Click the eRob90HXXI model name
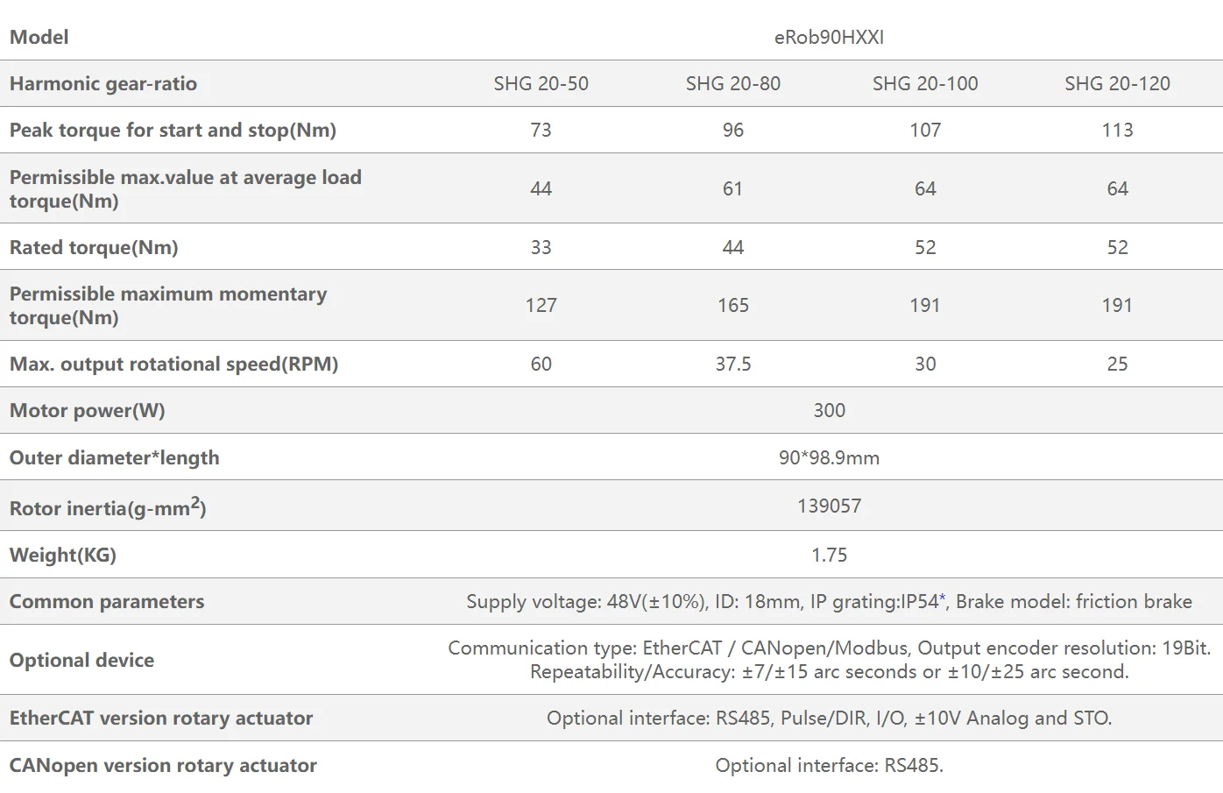Screen dimensions: 1223x793 [x=829, y=37]
